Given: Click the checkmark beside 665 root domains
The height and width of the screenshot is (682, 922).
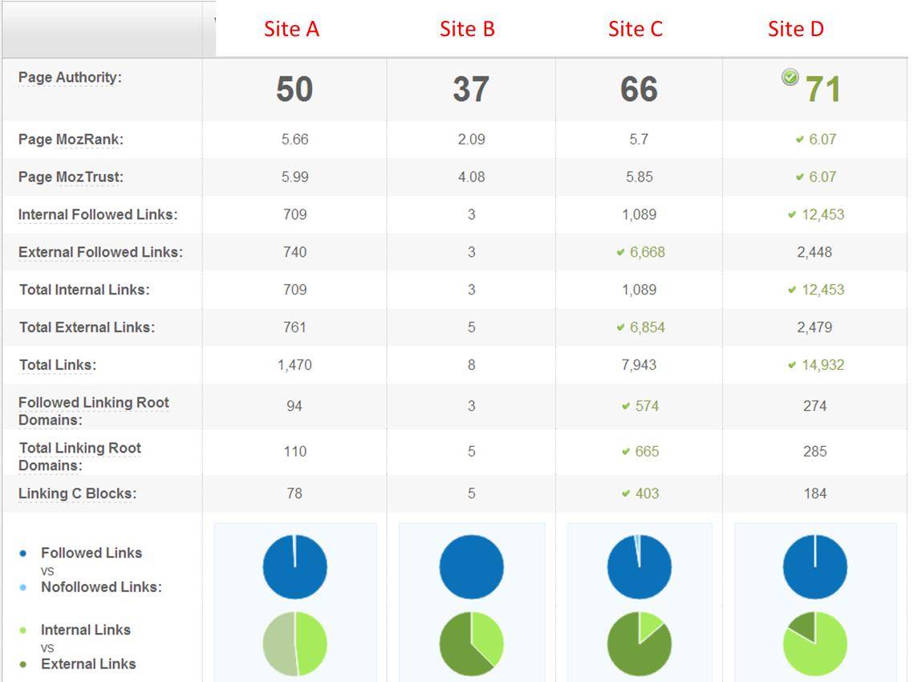Looking at the screenshot, I should [626, 452].
